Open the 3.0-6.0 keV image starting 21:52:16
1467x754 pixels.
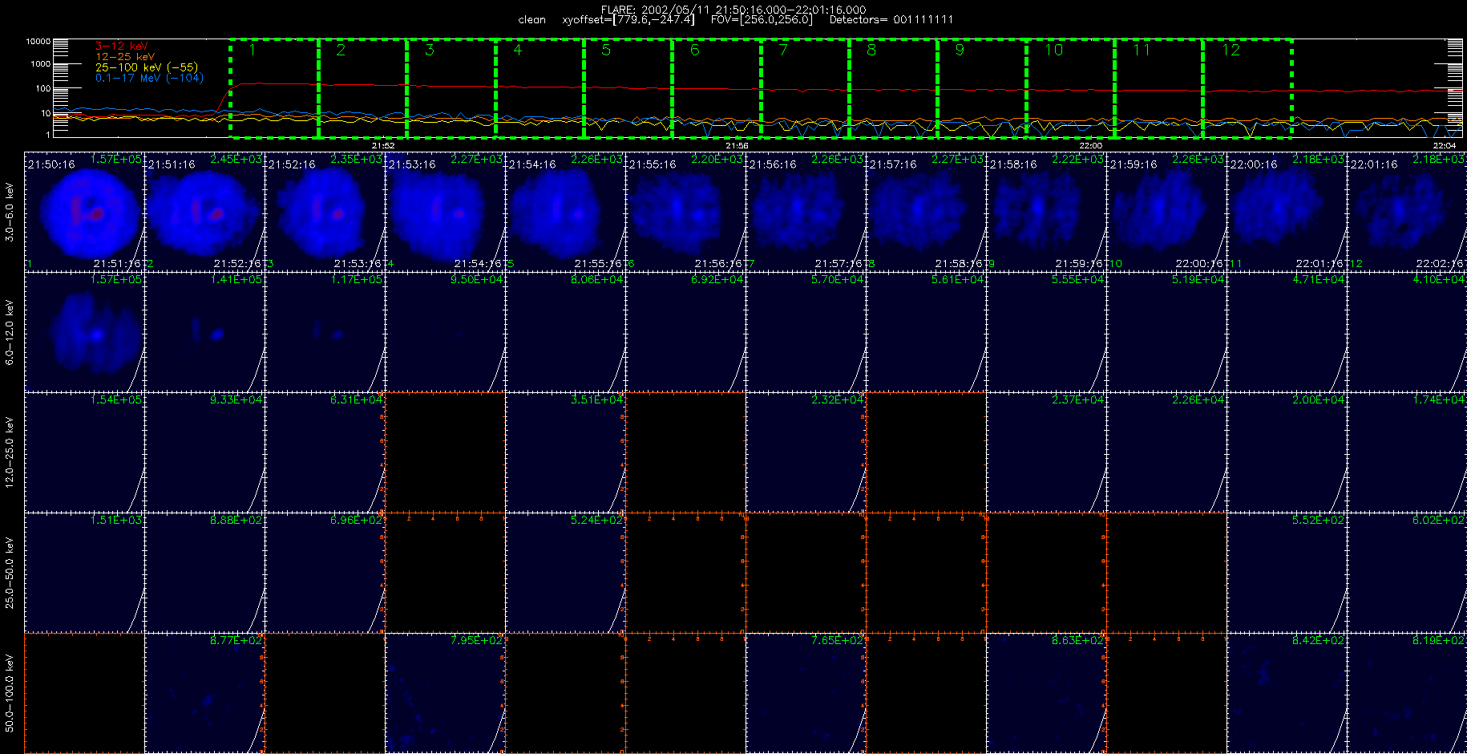[325, 211]
